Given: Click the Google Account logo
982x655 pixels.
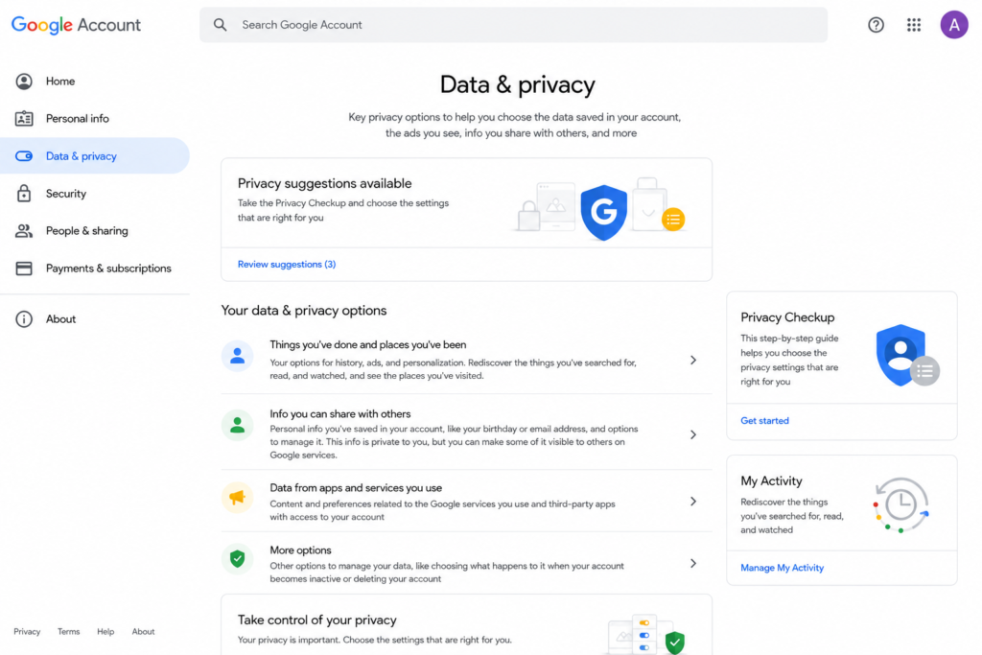Looking at the screenshot, I should click(76, 25).
